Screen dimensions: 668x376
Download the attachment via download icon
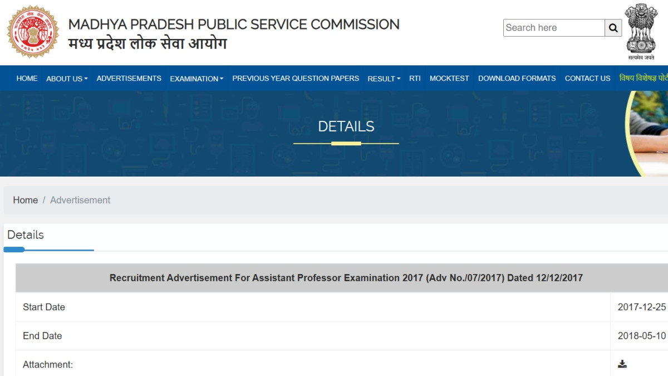coord(622,364)
